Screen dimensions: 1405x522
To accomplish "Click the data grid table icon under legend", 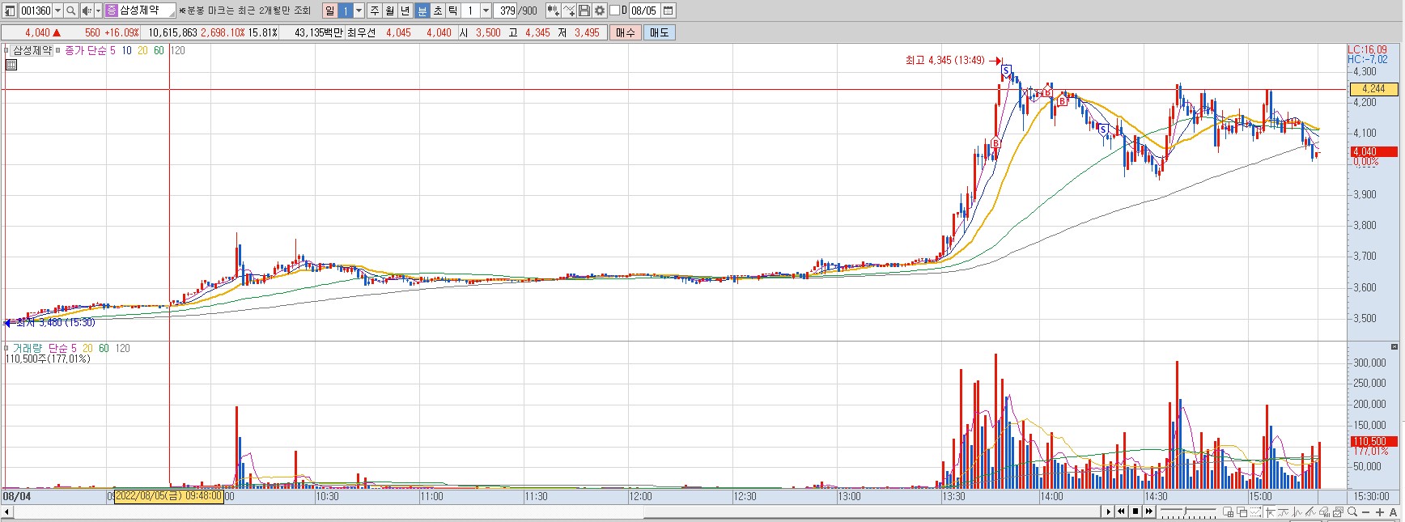I will pos(11,65).
